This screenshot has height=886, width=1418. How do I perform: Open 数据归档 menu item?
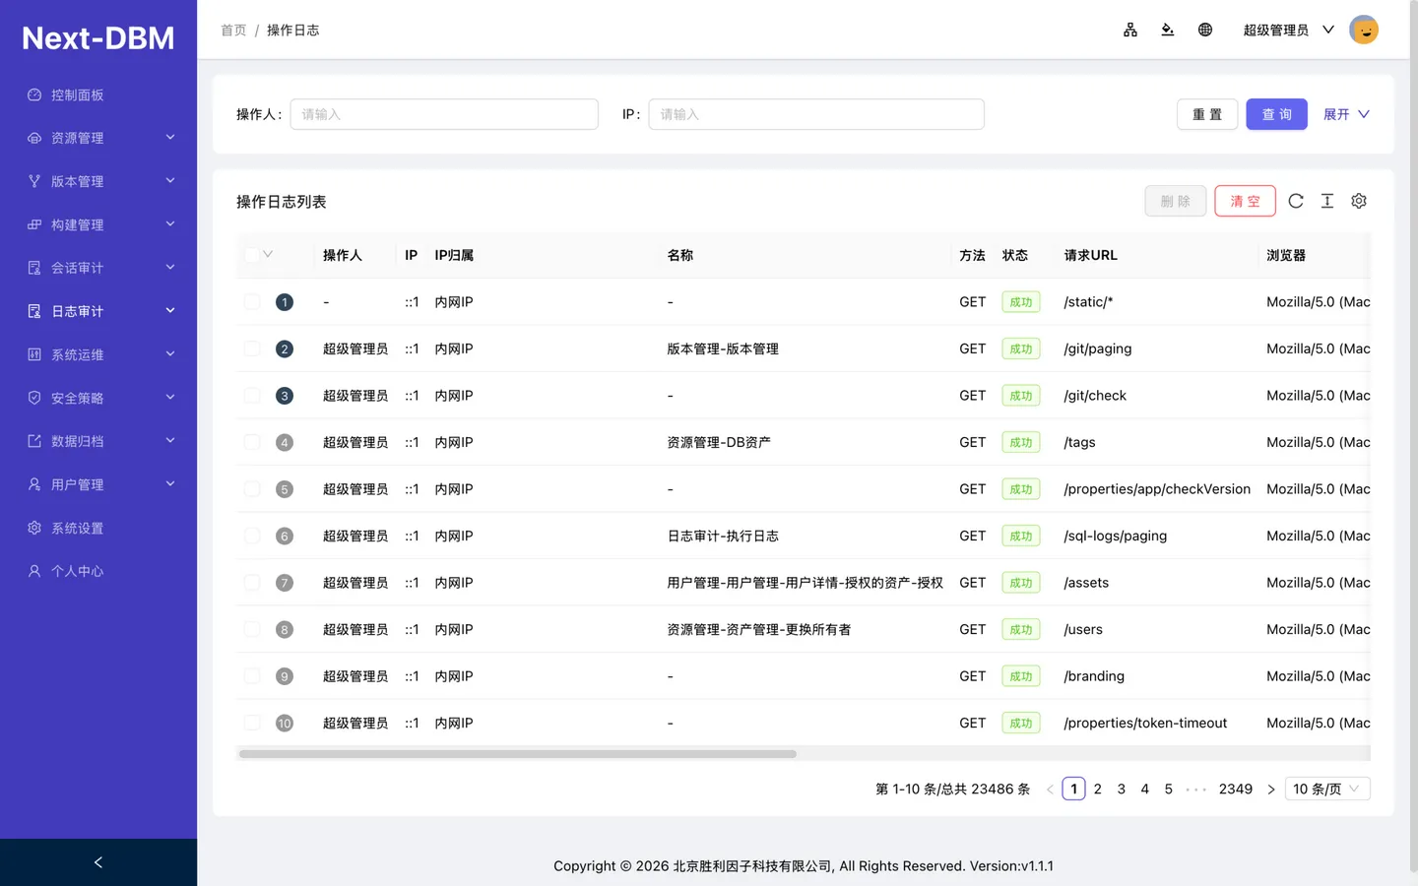(98, 441)
